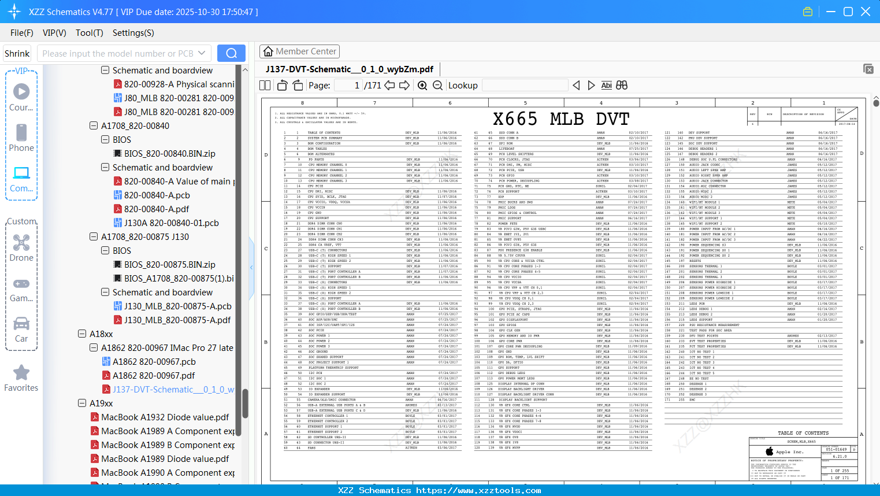Open 820-00840-A.pcb boardview file
Viewport: 880px width, 496px height.
(151, 195)
